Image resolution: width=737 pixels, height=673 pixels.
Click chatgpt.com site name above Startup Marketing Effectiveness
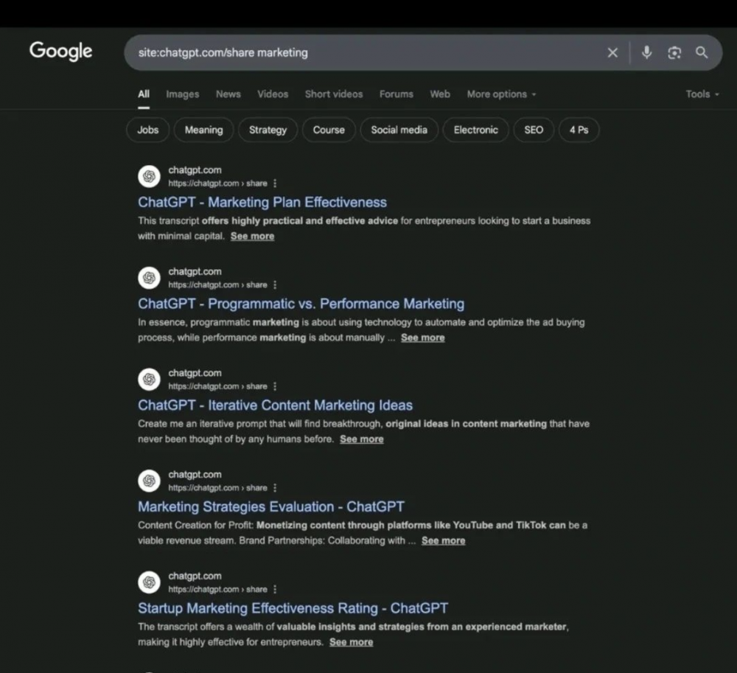pos(195,576)
